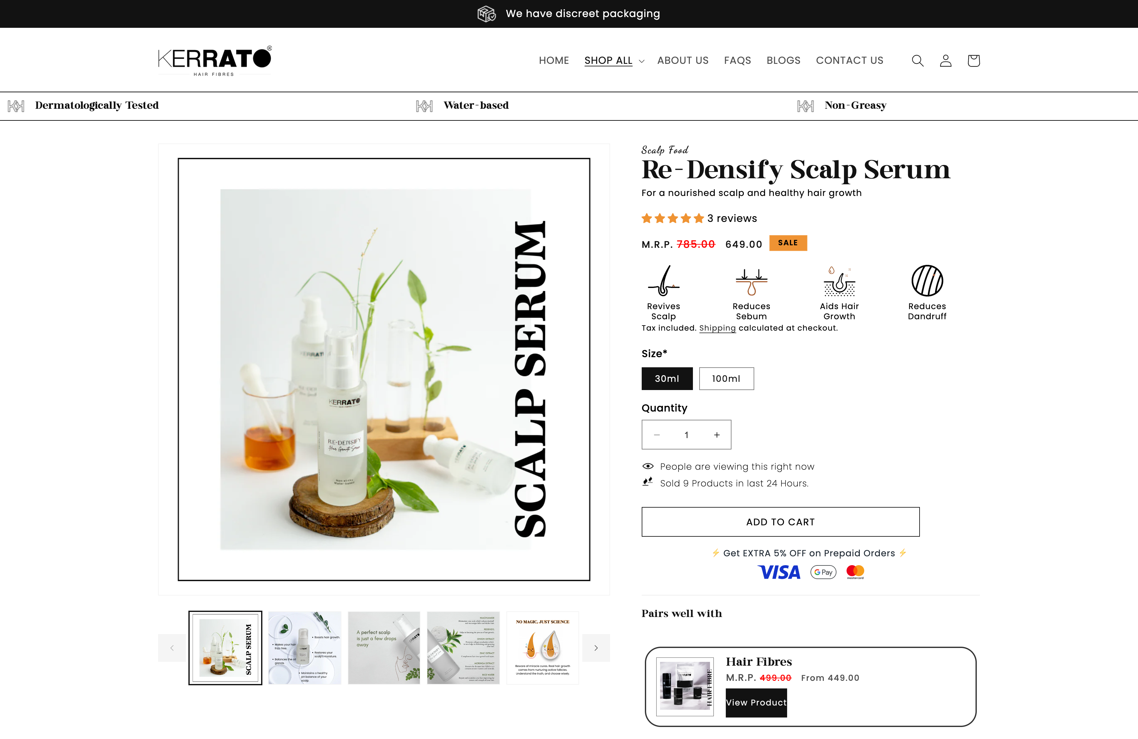Show next thumbnails with right arrow
Viewport: 1138px width, 739px height.
(596, 648)
